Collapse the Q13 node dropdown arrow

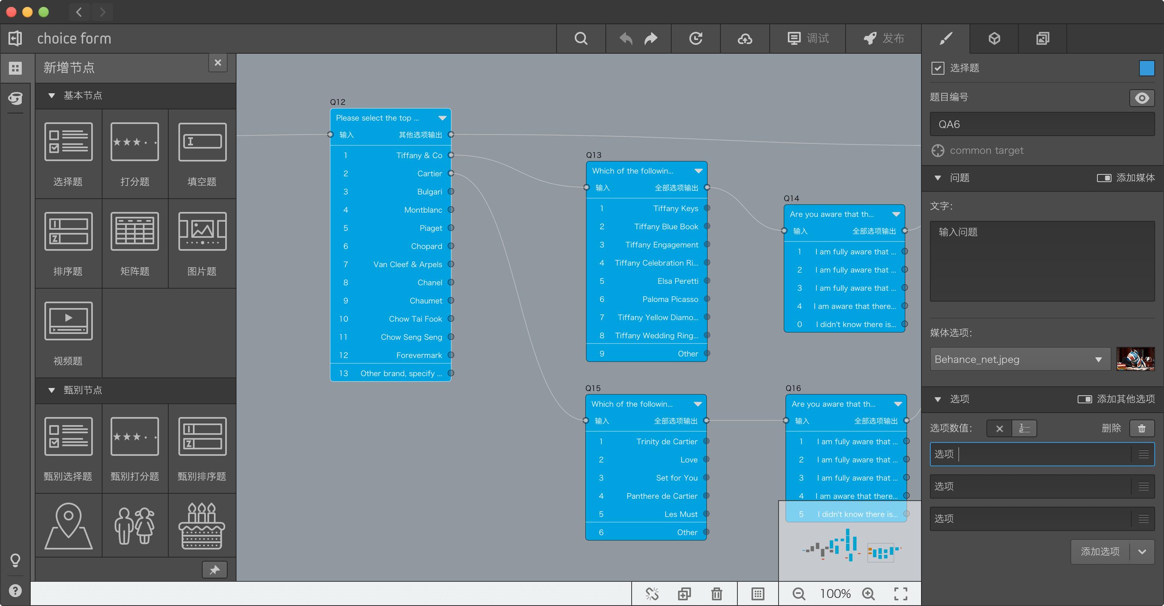[x=699, y=171]
